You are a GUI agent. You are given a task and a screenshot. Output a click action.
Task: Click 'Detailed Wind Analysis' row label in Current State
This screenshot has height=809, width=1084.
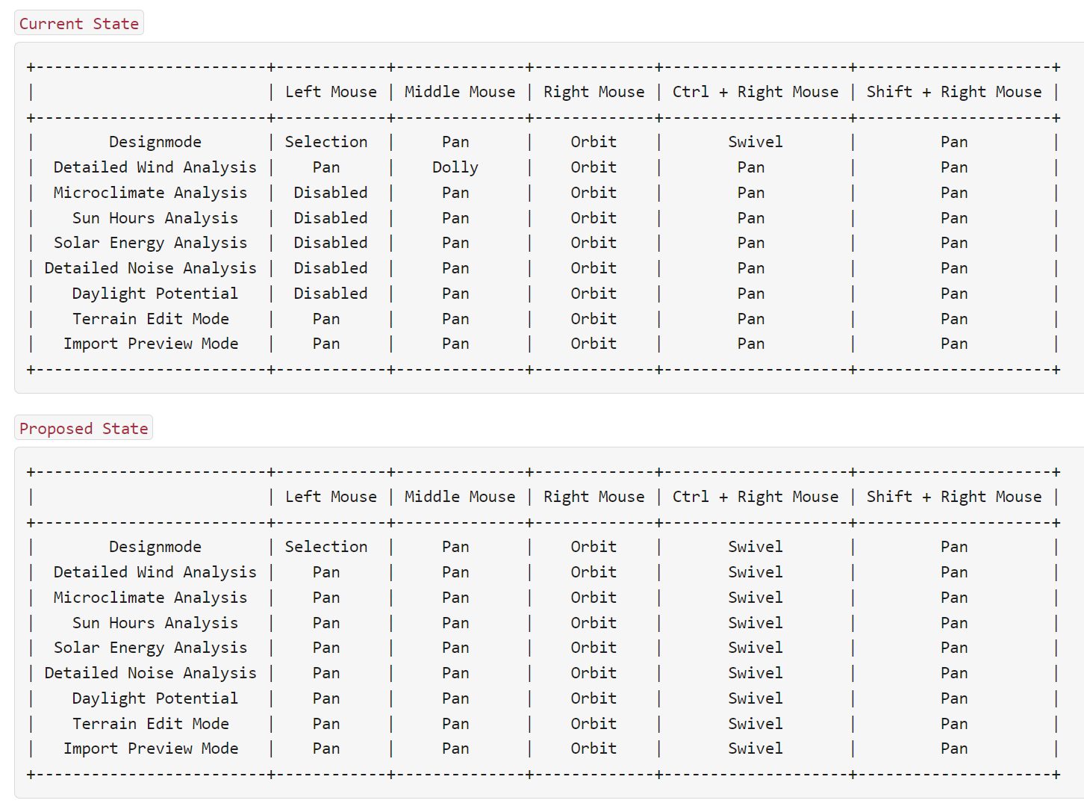click(155, 167)
